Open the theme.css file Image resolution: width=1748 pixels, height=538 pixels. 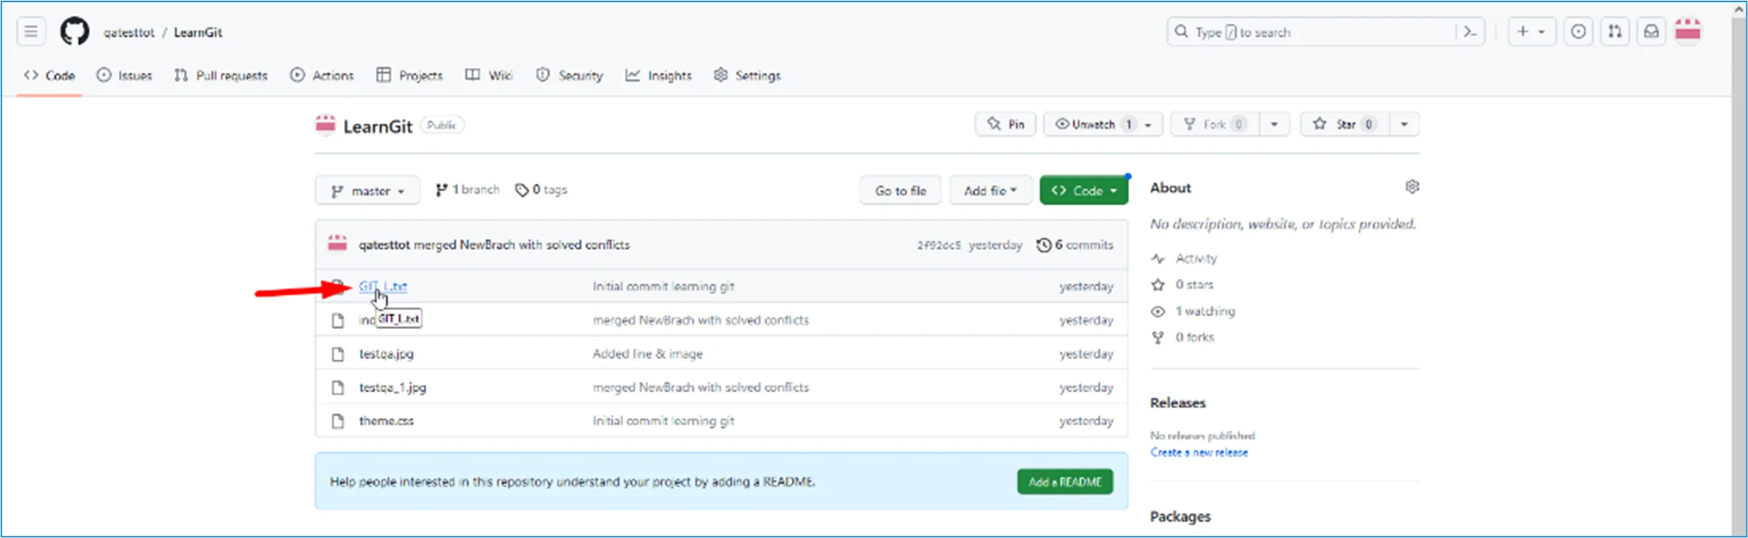click(386, 421)
